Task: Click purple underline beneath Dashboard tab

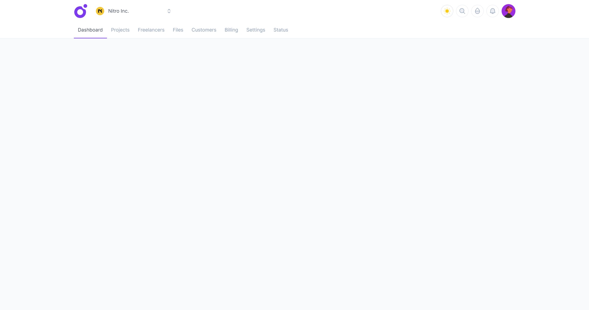Action: [x=90, y=38]
